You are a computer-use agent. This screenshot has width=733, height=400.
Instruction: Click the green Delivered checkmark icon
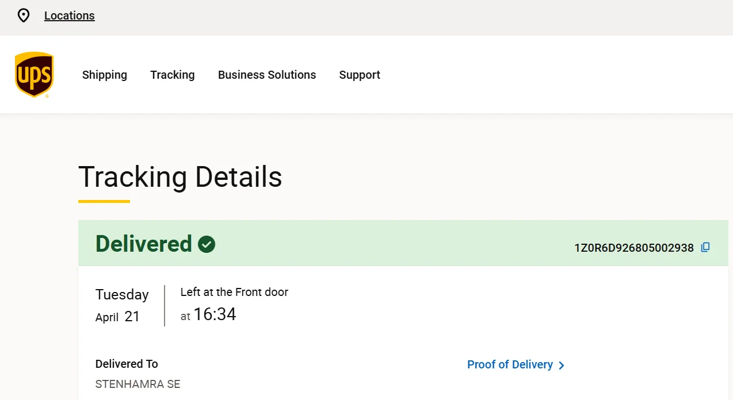click(x=207, y=244)
